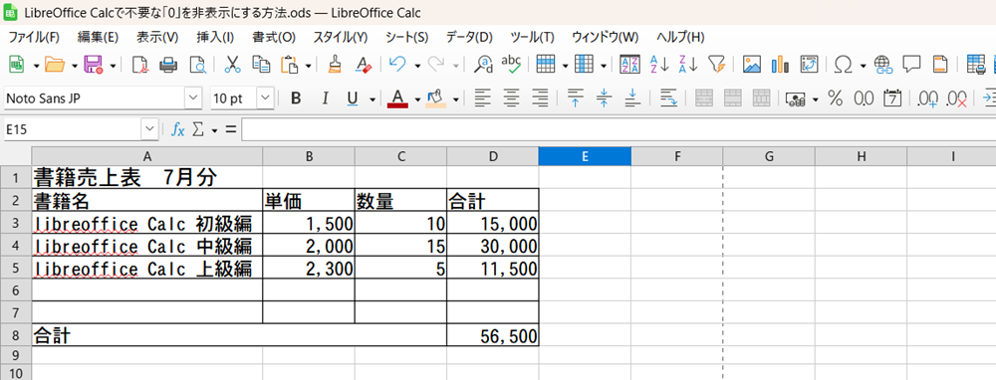Expand the Save options dropdown

(x=114, y=65)
